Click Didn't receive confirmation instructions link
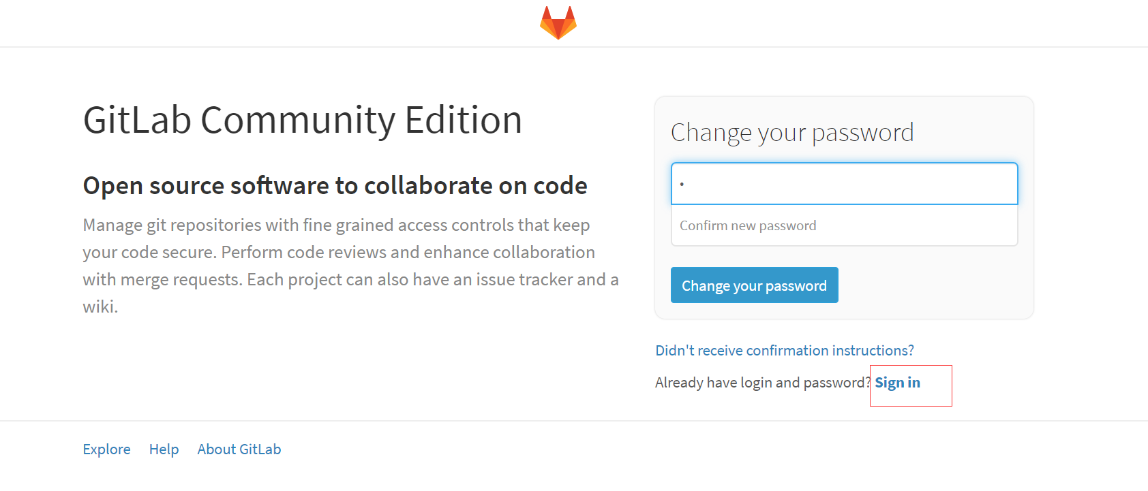1148x491 pixels. pos(784,350)
